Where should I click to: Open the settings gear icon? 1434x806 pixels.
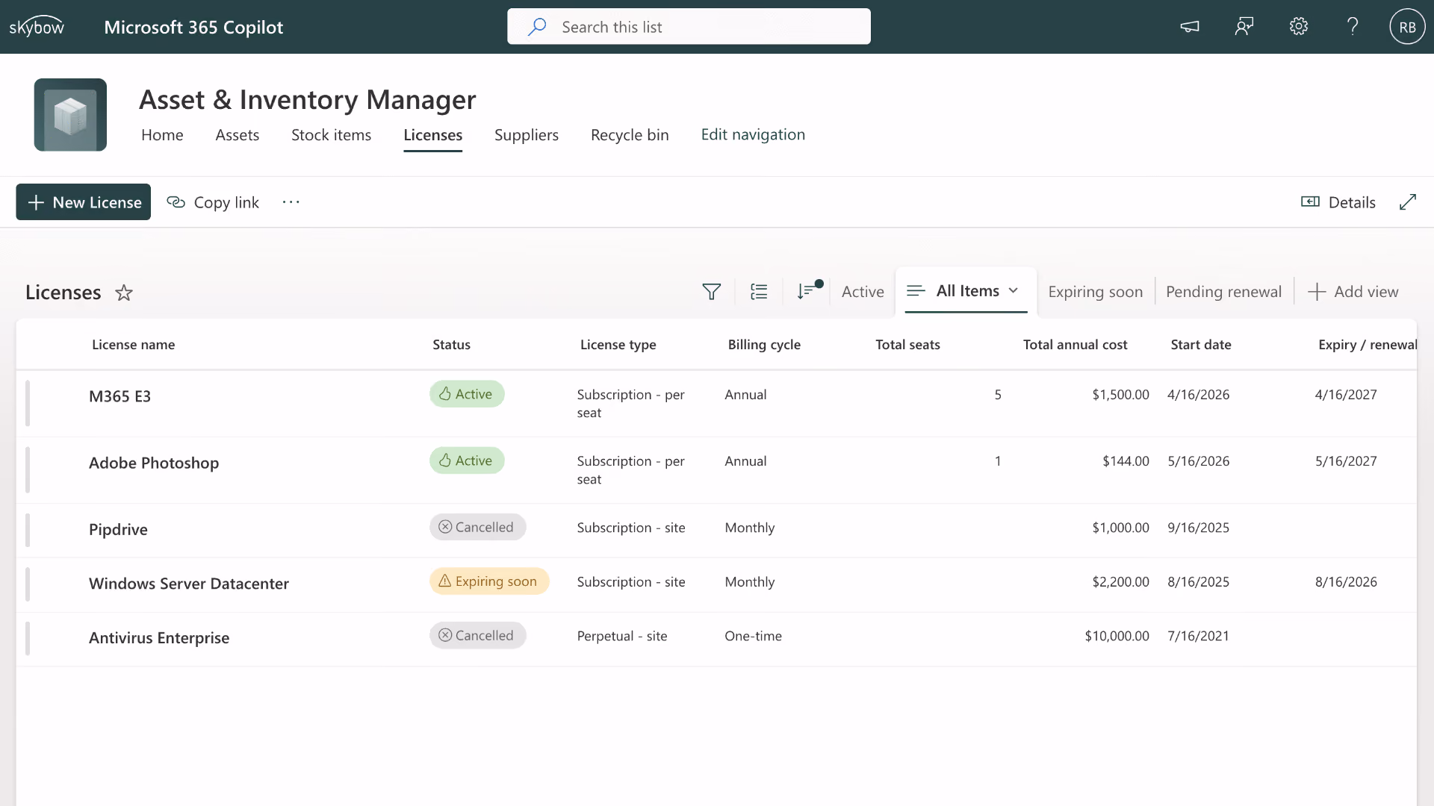(1299, 27)
